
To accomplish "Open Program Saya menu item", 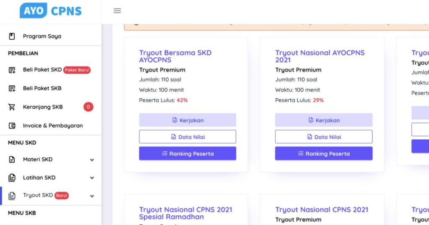I will 42,36.
